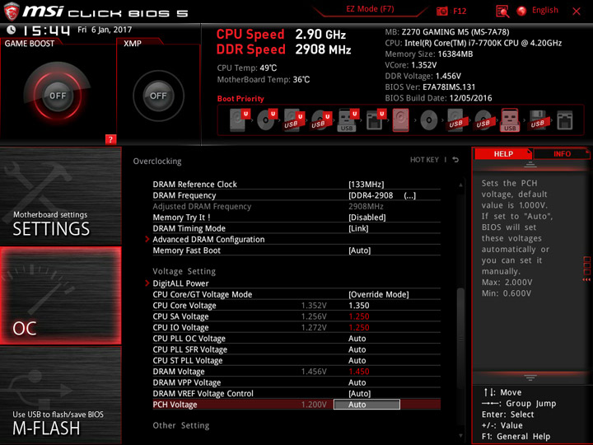The width and height of the screenshot is (593, 445).
Task: Open the SETTINGS motherboard settings section
Action: pyautogui.click(x=60, y=196)
